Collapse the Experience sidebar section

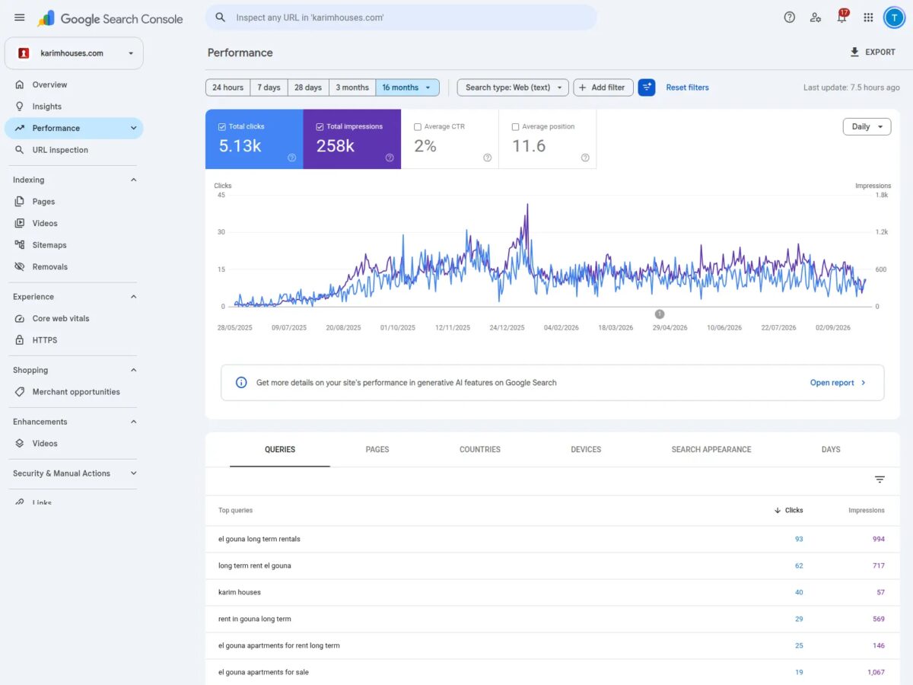tap(134, 297)
